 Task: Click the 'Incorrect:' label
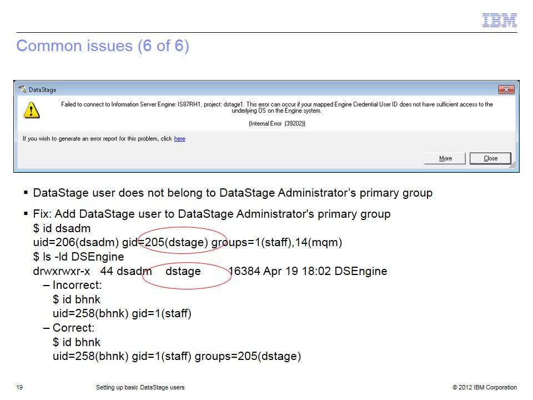click(x=77, y=285)
